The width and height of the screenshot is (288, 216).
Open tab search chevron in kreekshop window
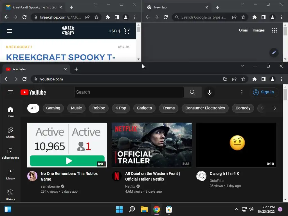(x=96, y=4)
